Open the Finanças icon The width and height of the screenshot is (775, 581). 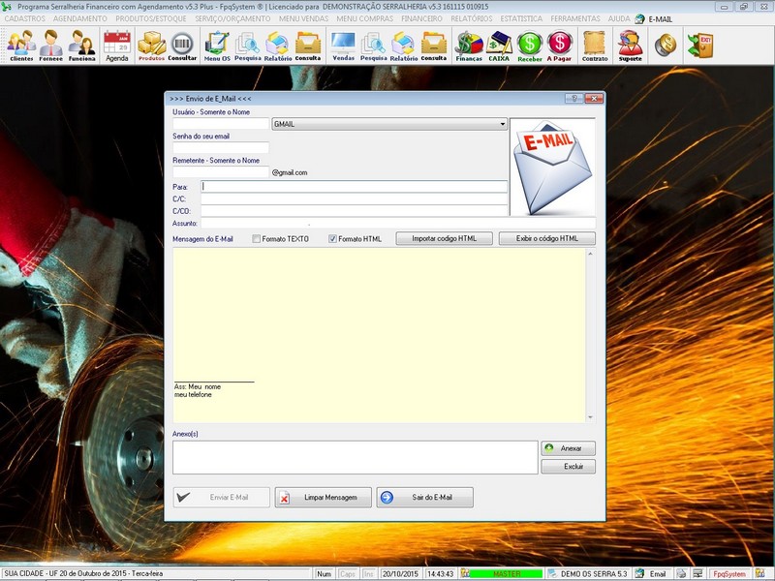pyautogui.click(x=469, y=46)
